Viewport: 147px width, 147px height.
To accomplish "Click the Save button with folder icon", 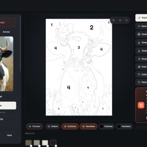I will point(141,26).
